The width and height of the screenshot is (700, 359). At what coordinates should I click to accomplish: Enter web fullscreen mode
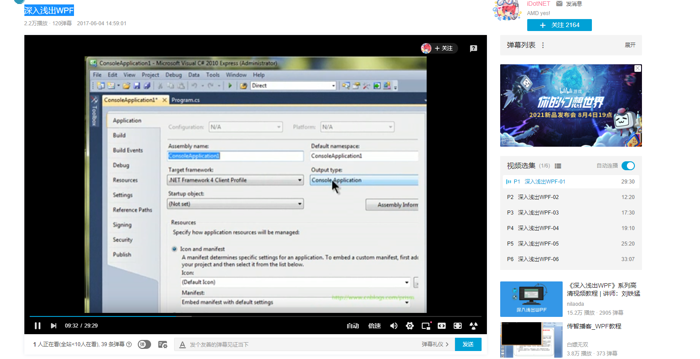458,326
